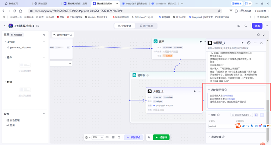This screenshot has width=271, height=145.
Task: Click the output variable name field
Action: [222, 126]
